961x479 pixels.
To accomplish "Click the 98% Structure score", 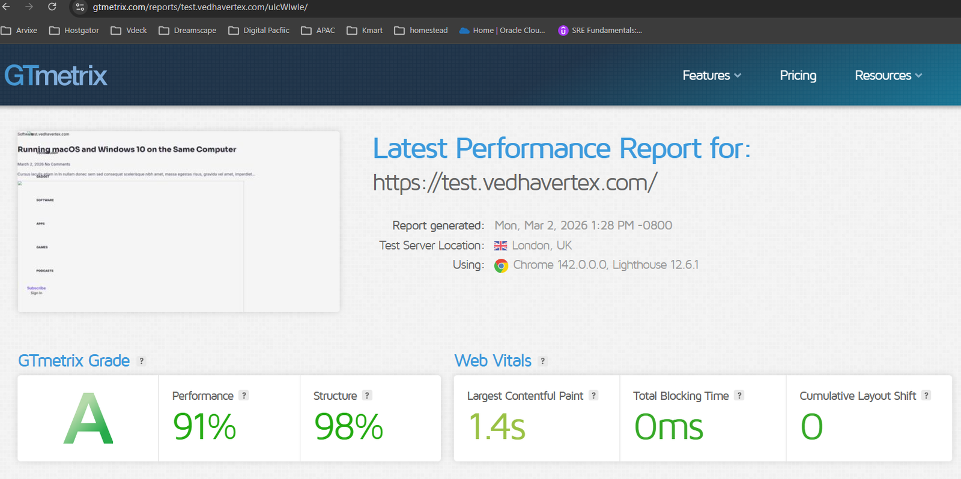I will click(348, 427).
